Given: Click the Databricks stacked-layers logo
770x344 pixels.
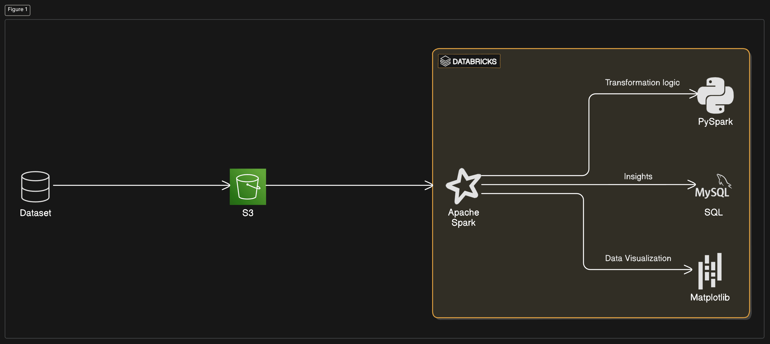Looking at the screenshot, I should [445, 61].
